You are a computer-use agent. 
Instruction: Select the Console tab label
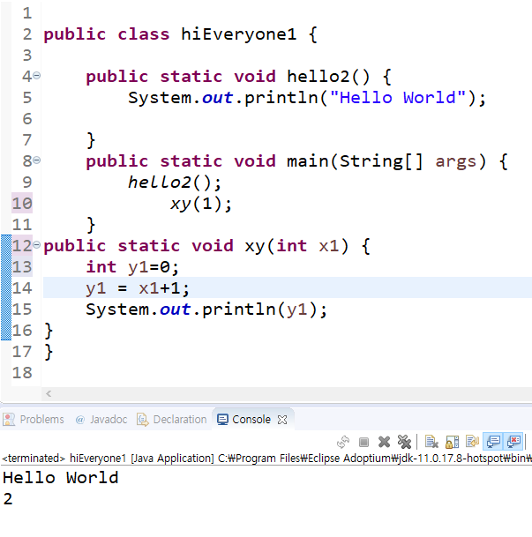pyautogui.click(x=251, y=420)
